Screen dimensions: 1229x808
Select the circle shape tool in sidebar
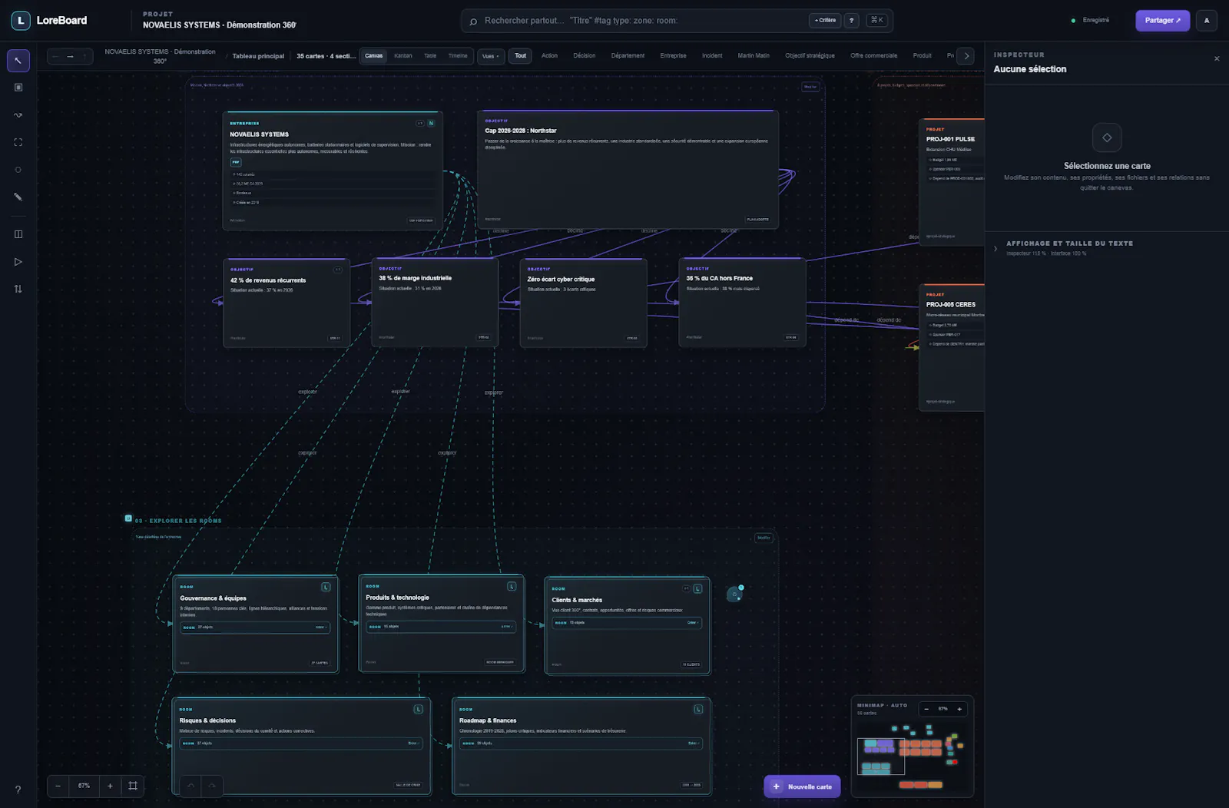18,170
